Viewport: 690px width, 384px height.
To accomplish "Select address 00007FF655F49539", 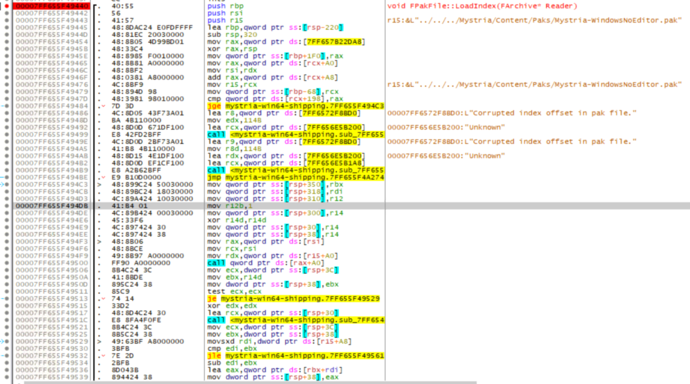I will [51, 377].
